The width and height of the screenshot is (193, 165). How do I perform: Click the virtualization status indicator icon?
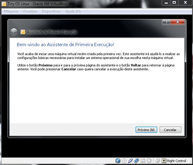(x=149, y=161)
